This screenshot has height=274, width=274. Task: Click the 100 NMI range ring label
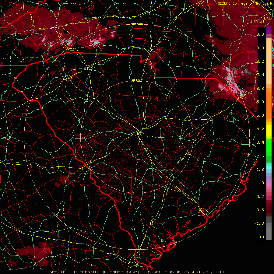pos(136,24)
